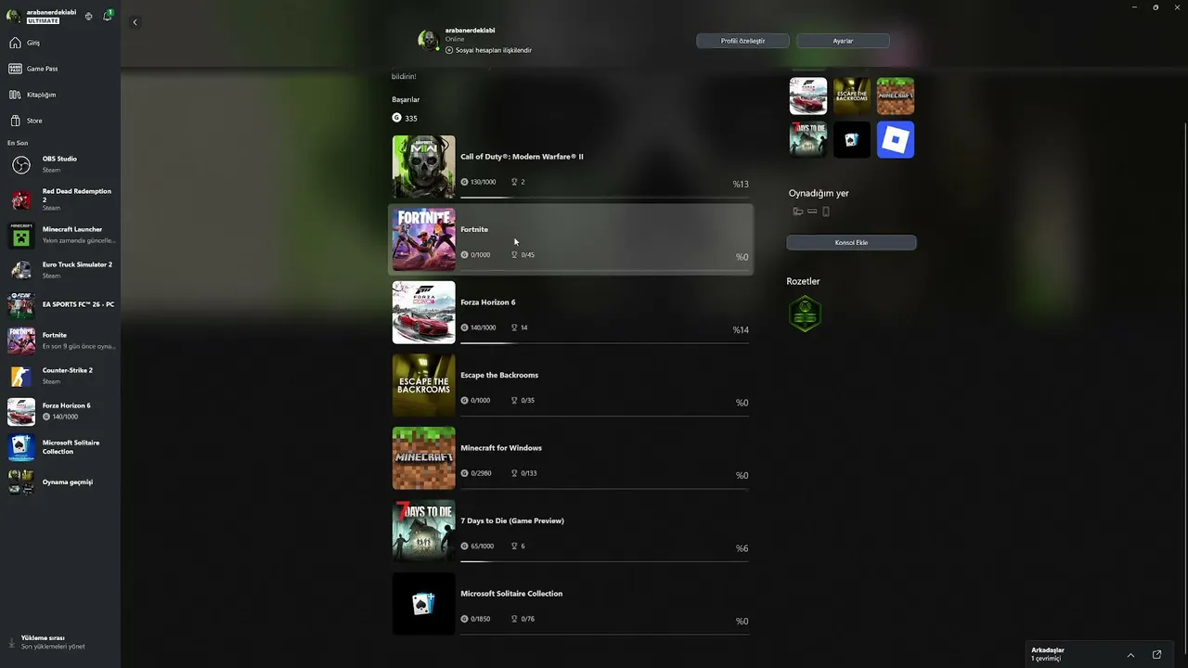The height and width of the screenshot is (668, 1188).
Task: Open Call of Duty: Modern Warfare II achievements
Action: coord(571,167)
